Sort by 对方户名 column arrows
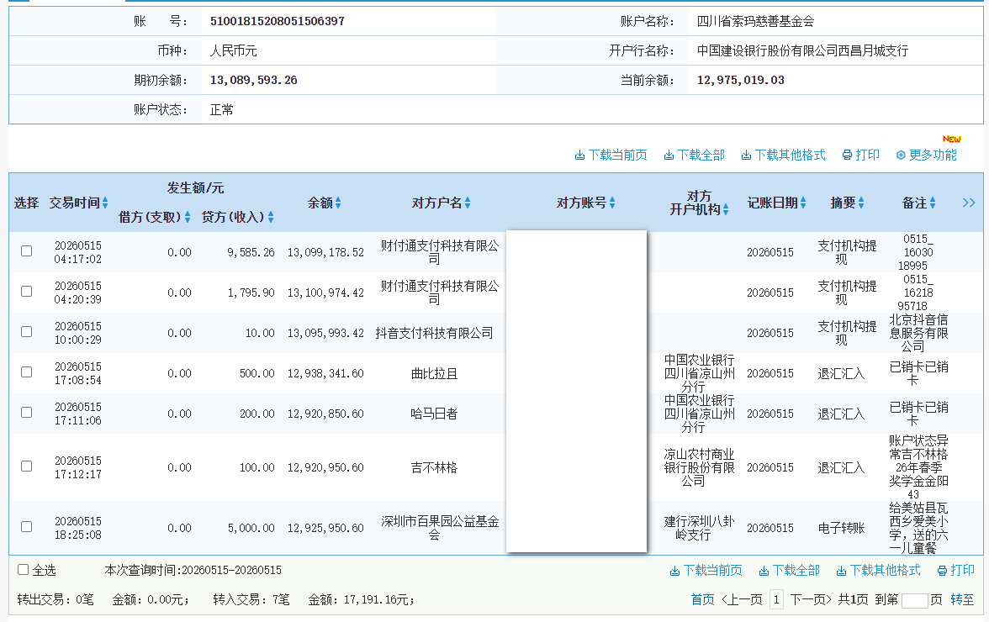The image size is (989, 622). click(468, 203)
